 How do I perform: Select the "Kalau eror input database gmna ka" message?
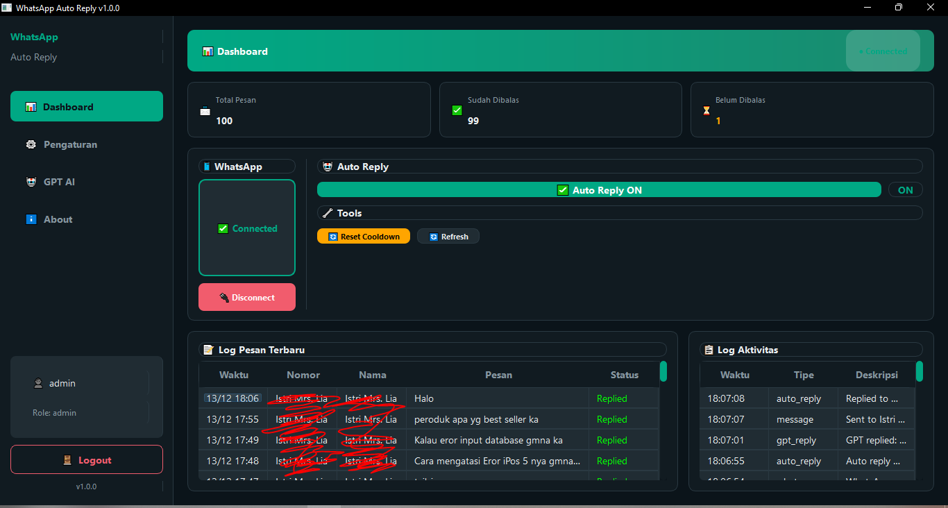[x=498, y=440]
